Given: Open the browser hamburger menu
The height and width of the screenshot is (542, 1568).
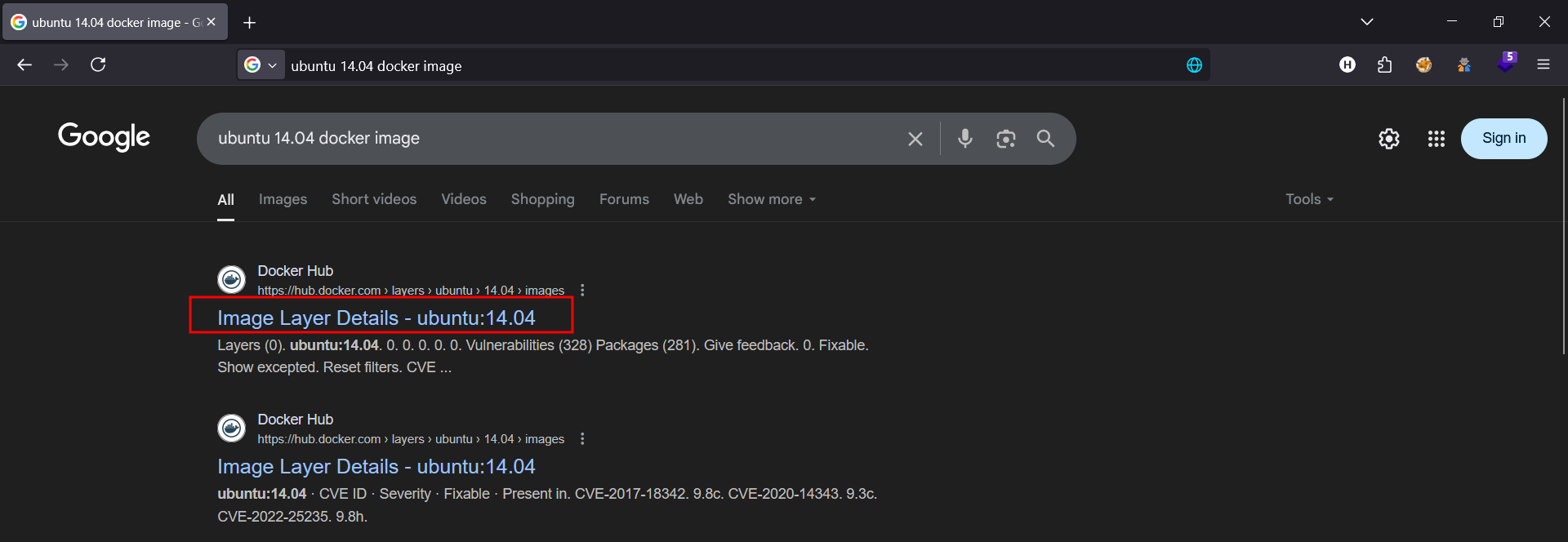Looking at the screenshot, I should pos(1543,64).
